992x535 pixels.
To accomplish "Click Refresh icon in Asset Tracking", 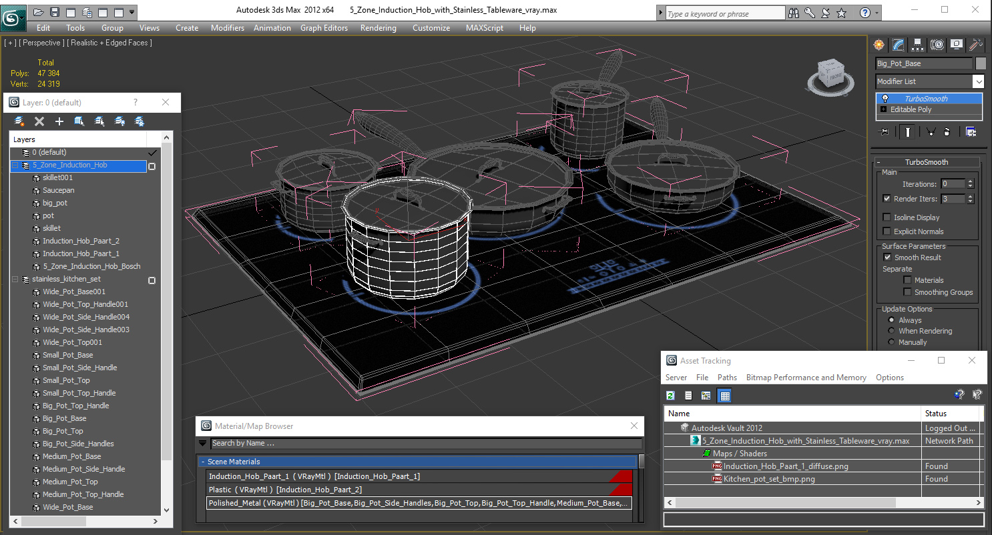I will coord(671,396).
